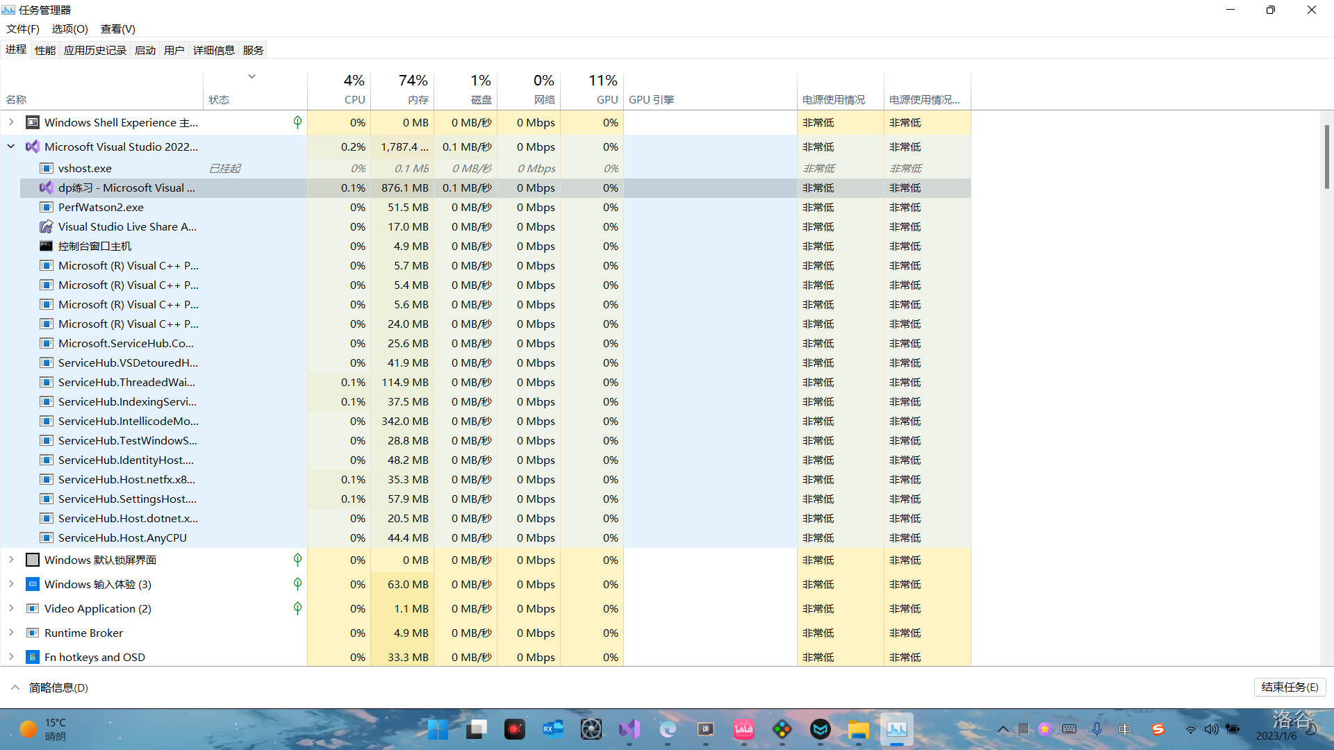Collapse to 简略信息 summary view
1334x750 pixels.
(x=49, y=687)
